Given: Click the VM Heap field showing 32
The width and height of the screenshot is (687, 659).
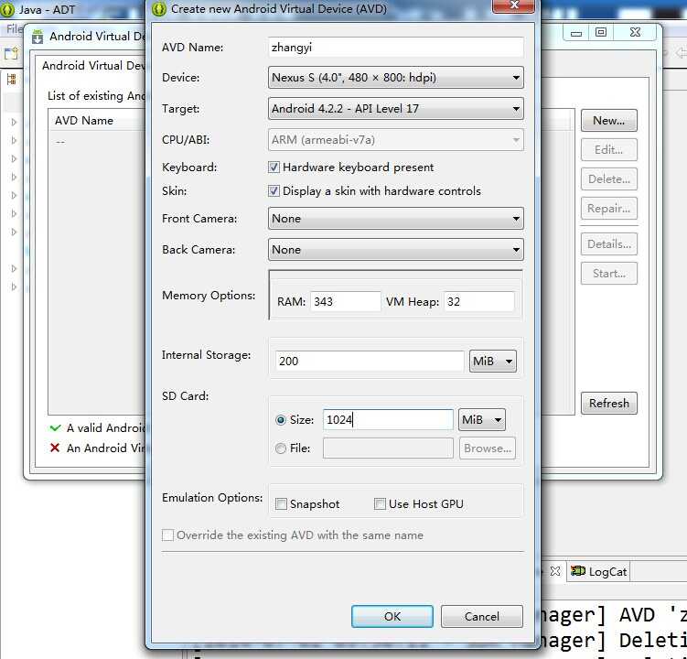Looking at the screenshot, I should [x=478, y=302].
